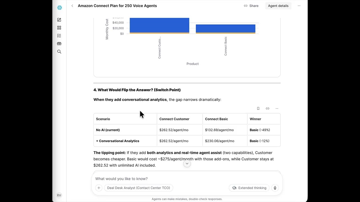Toggle Extended thinking mode
The height and width of the screenshot is (202, 360).
click(249, 188)
